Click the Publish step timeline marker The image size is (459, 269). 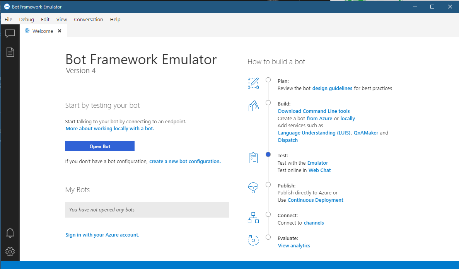tap(268, 185)
